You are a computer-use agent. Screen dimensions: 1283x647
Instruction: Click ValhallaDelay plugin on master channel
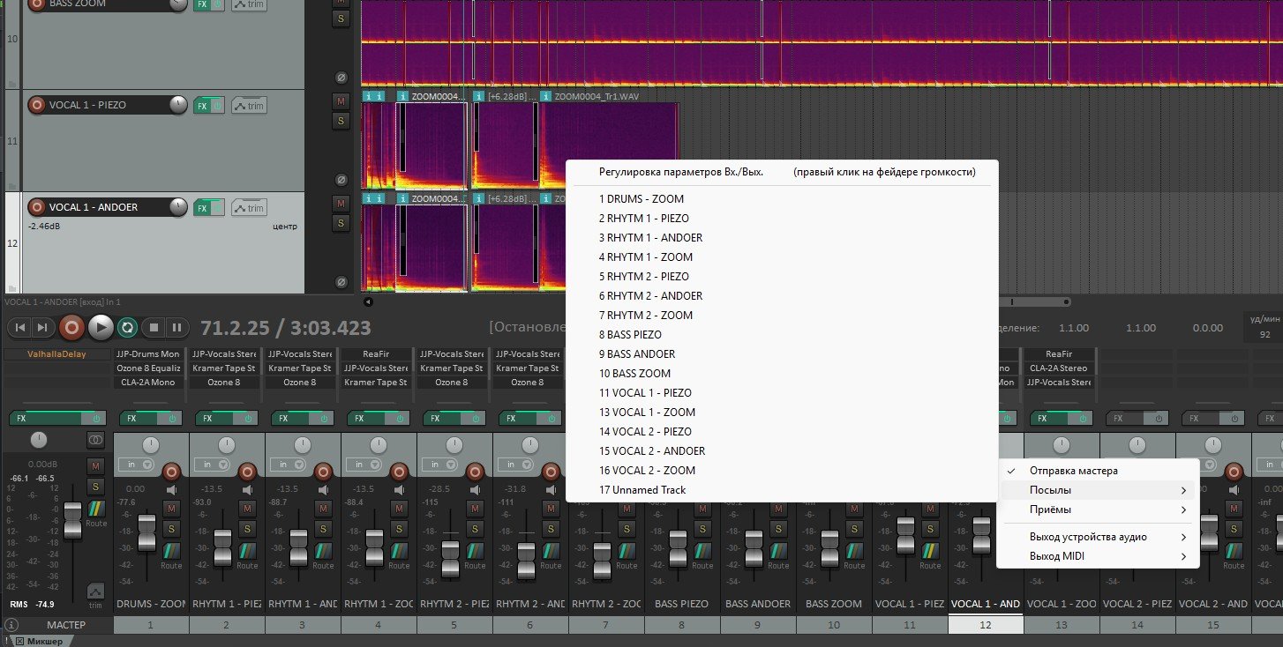tap(56, 354)
